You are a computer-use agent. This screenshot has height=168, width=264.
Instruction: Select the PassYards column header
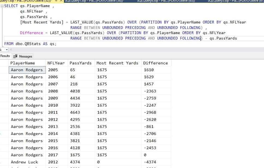click(81, 63)
